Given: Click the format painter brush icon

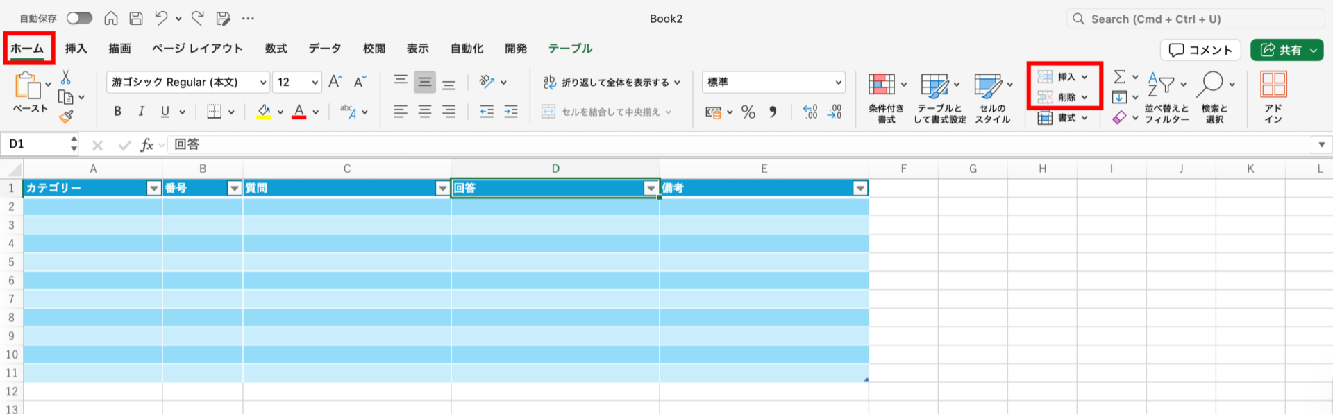Looking at the screenshot, I should pos(66,117).
